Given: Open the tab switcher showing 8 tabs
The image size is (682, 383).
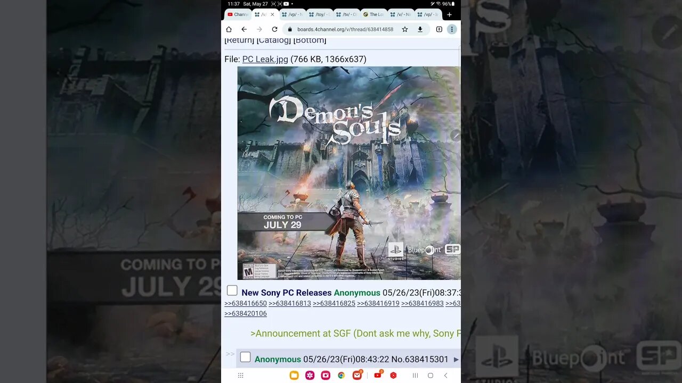Looking at the screenshot, I should (x=439, y=29).
